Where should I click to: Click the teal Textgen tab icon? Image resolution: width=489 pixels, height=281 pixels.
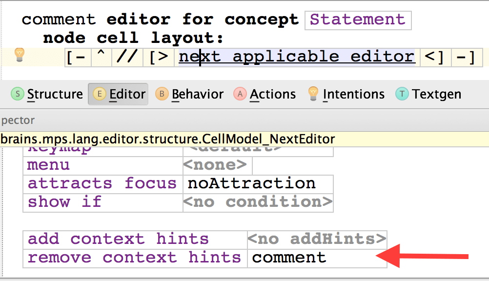tap(402, 94)
